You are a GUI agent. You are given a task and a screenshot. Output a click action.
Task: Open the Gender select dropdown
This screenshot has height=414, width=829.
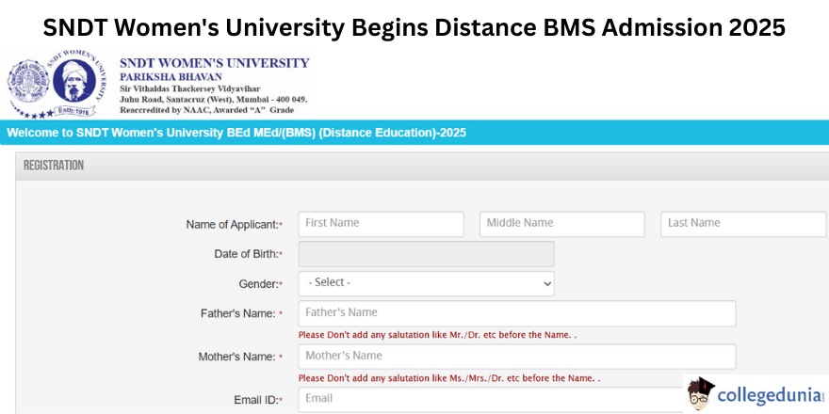coord(426,283)
